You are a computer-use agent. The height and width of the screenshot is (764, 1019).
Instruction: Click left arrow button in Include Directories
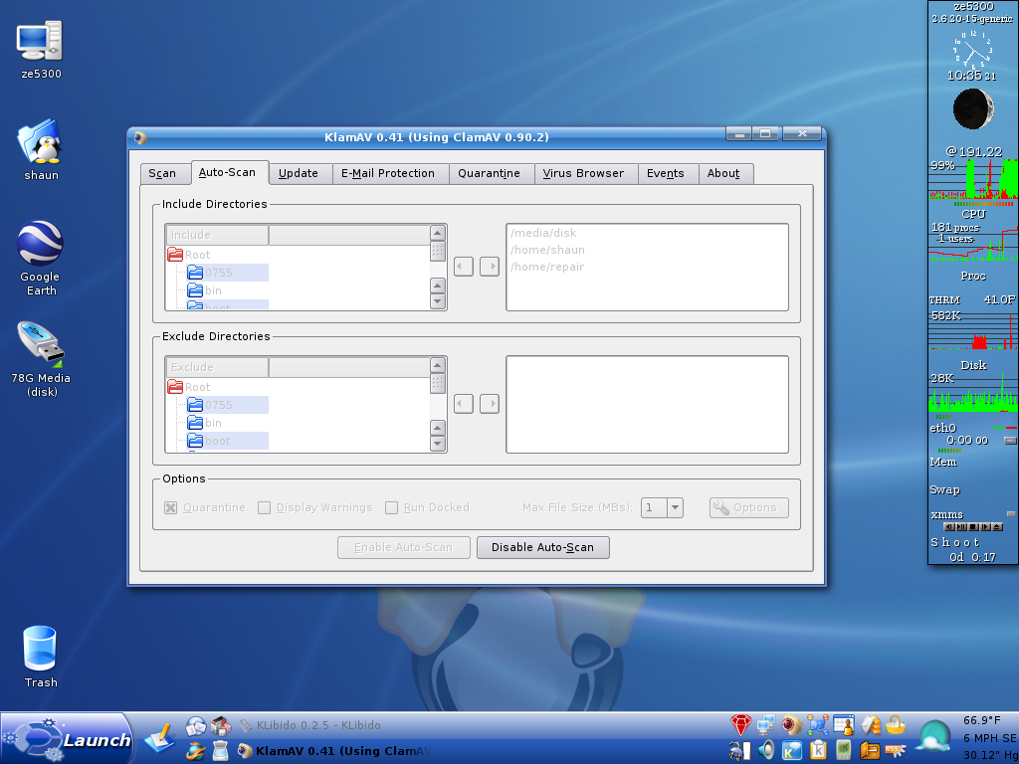(464, 267)
